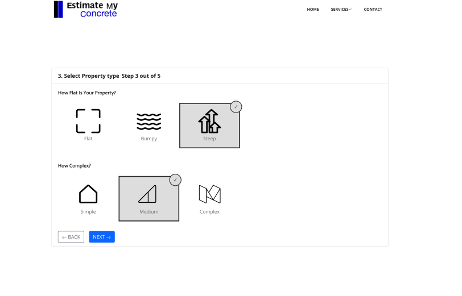Viewport: 462px width, 296px height.
Task: Toggle the checkmark badge on the Steep option
Action: pyautogui.click(x=236, y=107)
